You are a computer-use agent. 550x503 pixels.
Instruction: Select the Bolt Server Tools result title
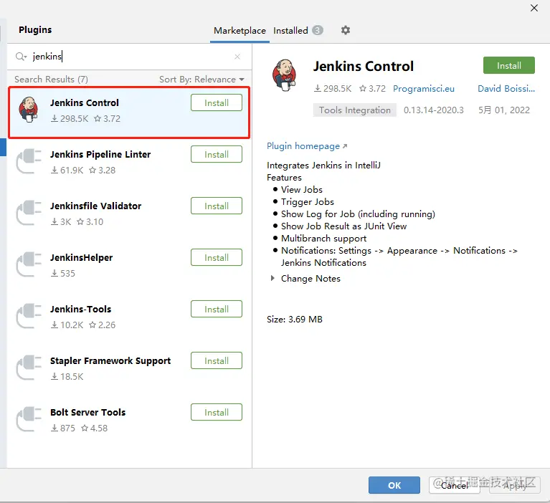coord(87,412)
